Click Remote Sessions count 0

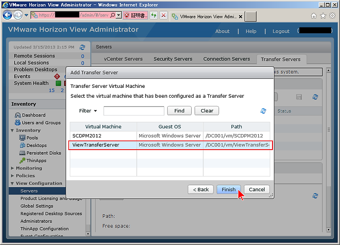coord(83,56)
